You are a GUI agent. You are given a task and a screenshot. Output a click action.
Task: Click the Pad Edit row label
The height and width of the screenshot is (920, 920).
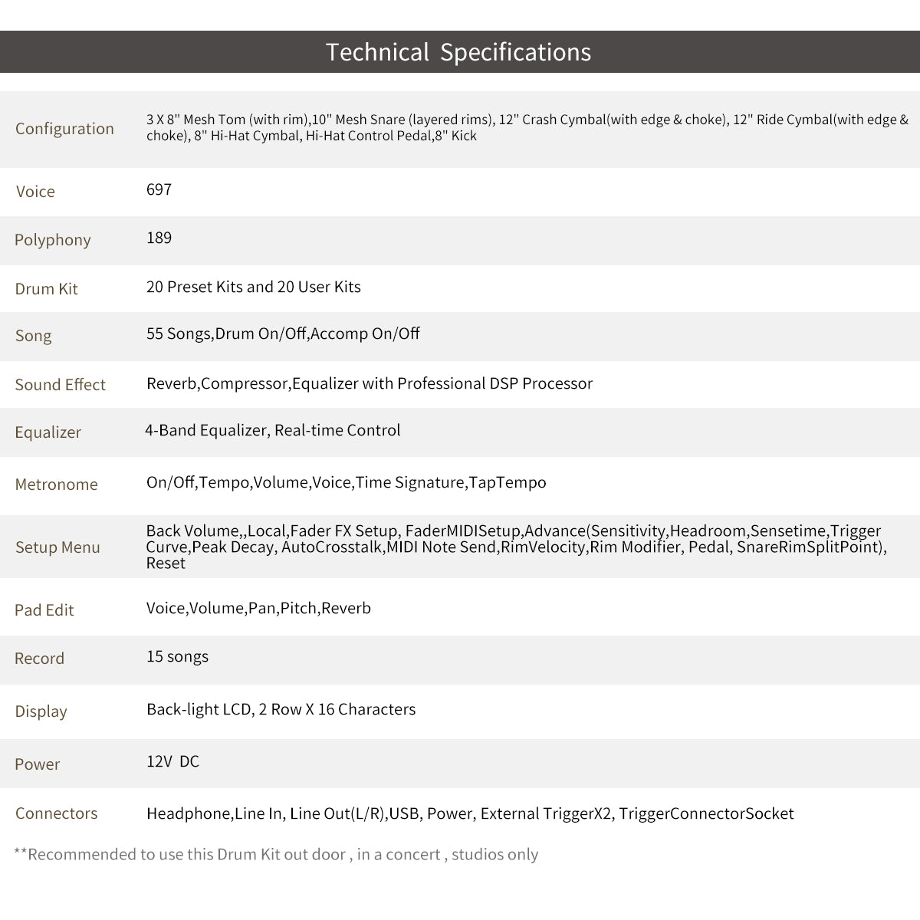tap(44, 610)
